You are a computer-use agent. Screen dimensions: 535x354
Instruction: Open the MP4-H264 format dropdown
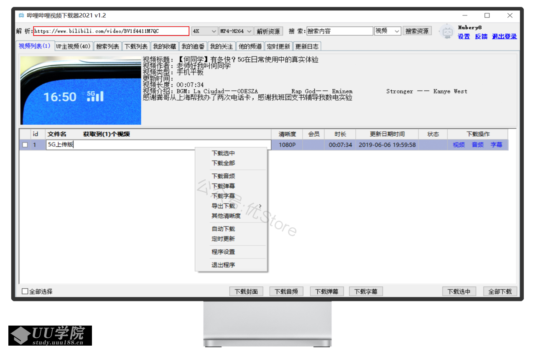pos(236,31)
